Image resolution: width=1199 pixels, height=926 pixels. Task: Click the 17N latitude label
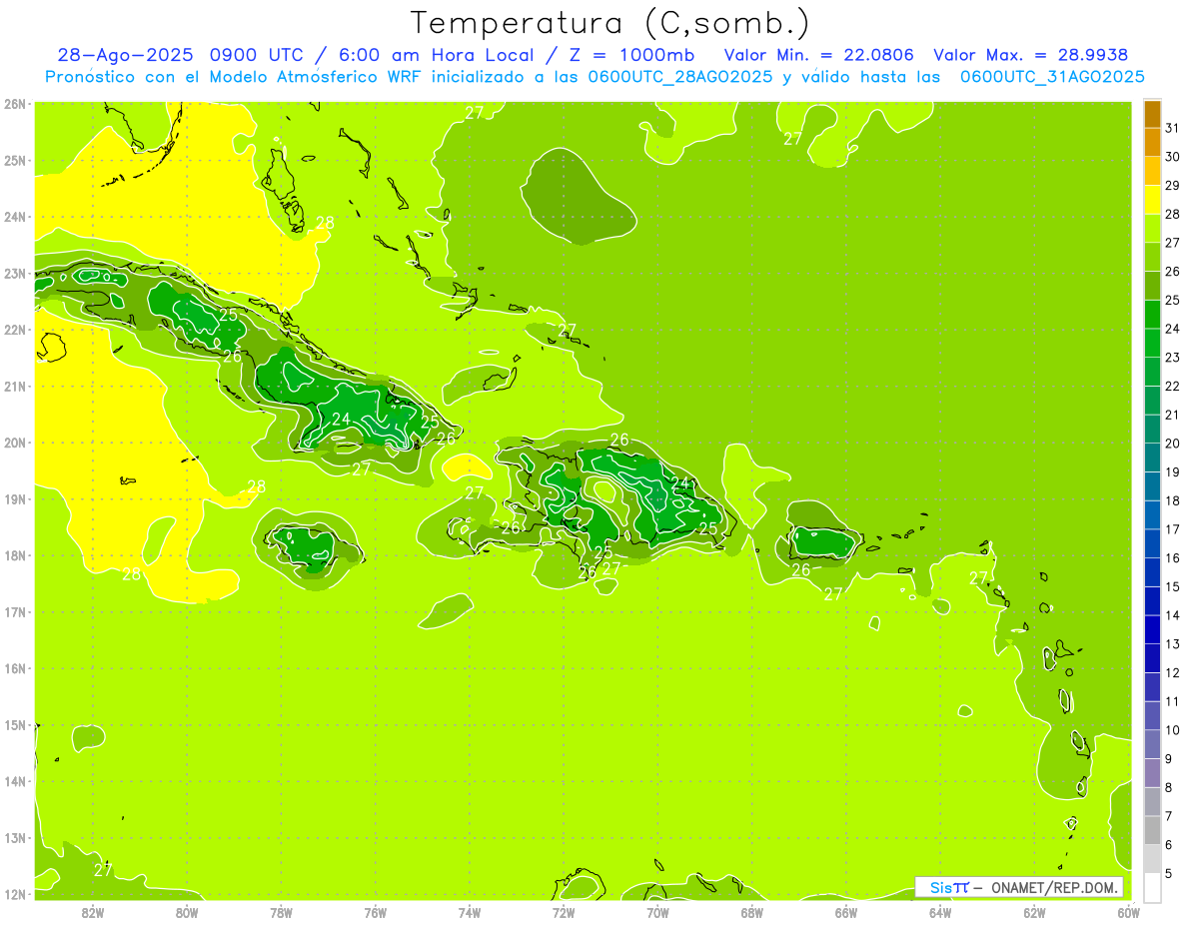click(x=14, y=611)
